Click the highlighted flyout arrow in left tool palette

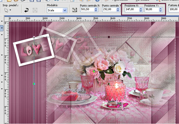(2, 28)
